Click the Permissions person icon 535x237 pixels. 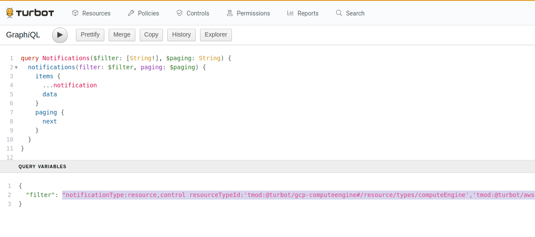tap(230, 13)
